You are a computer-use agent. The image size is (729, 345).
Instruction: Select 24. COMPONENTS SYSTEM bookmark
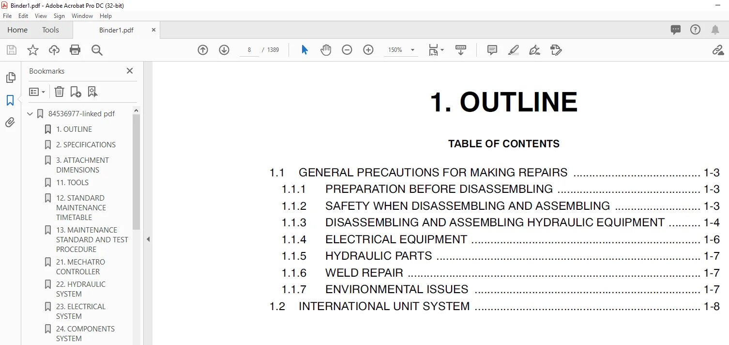click(85, 334)
